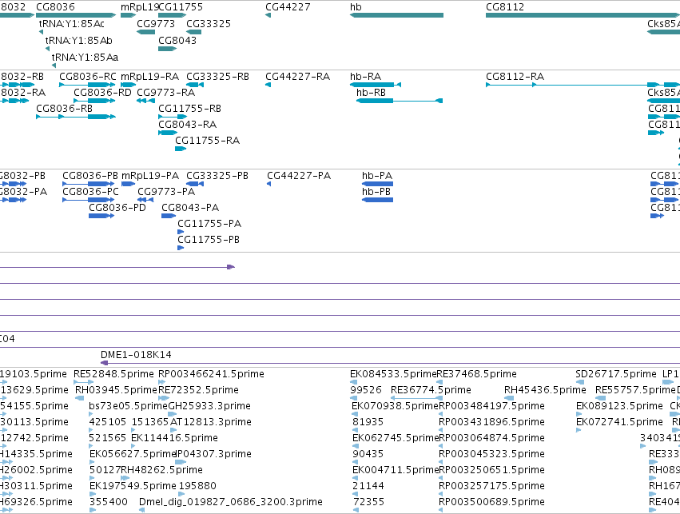The image size is (680, 514).
Task: Select CG8036-PC protein label
Action: (x=90, y=192)
